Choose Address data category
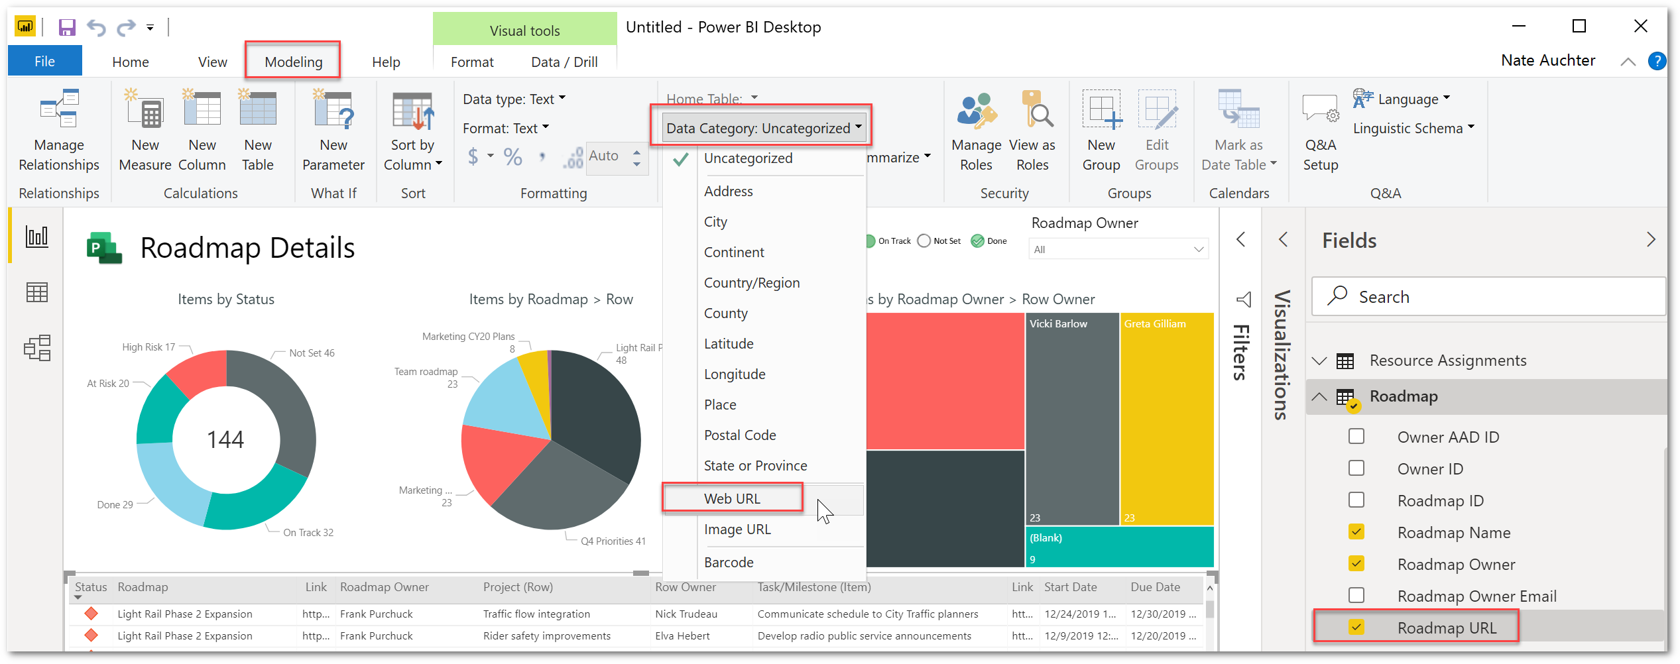Viewport: 1680px width, 664px height. pyautogui.click(x=728, y=191)
